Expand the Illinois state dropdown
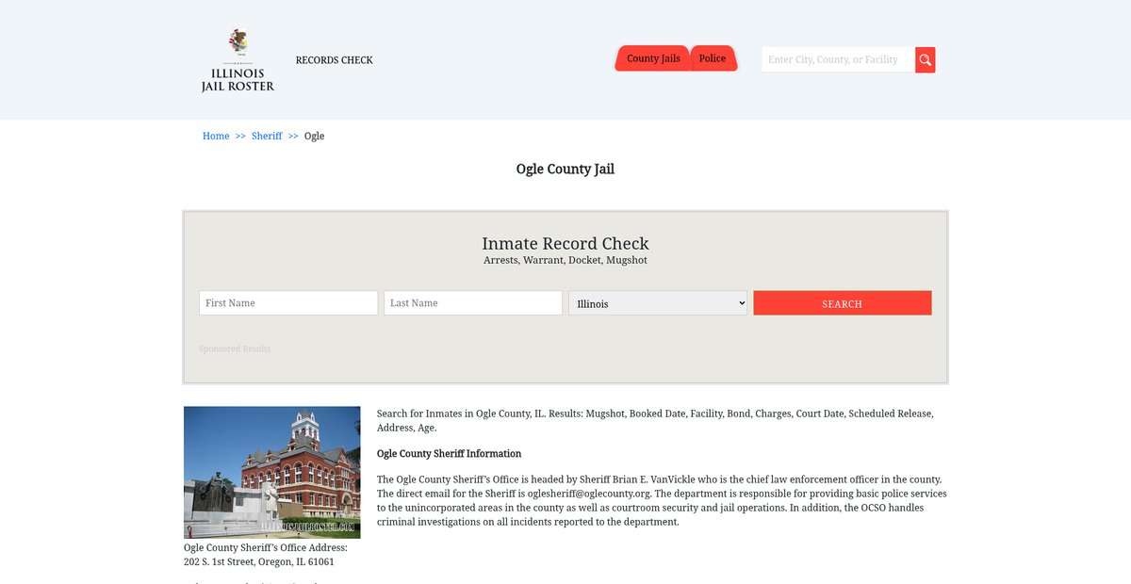Screen dimensions: 1131x584 [658, 302]
